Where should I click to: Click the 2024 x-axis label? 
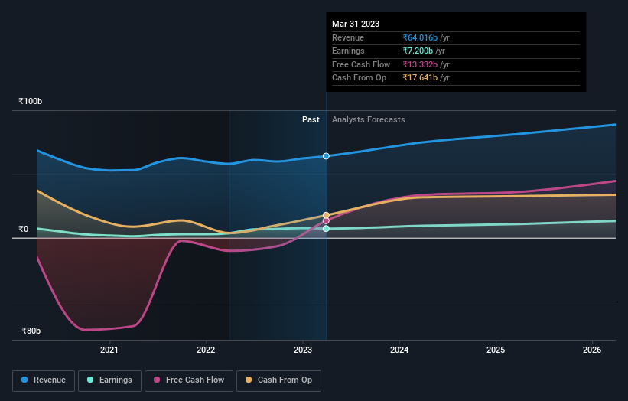tap(399, 350)
